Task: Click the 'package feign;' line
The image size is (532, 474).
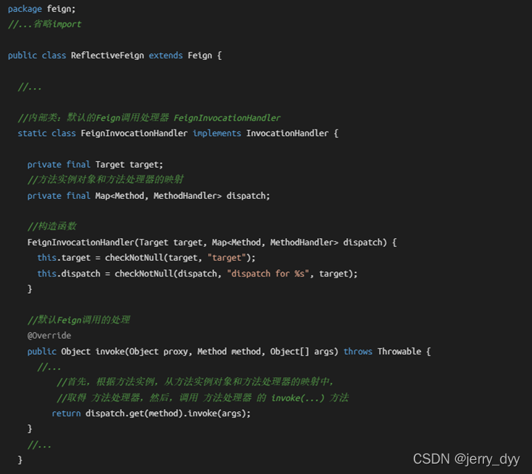Action: tap(41, 8)
